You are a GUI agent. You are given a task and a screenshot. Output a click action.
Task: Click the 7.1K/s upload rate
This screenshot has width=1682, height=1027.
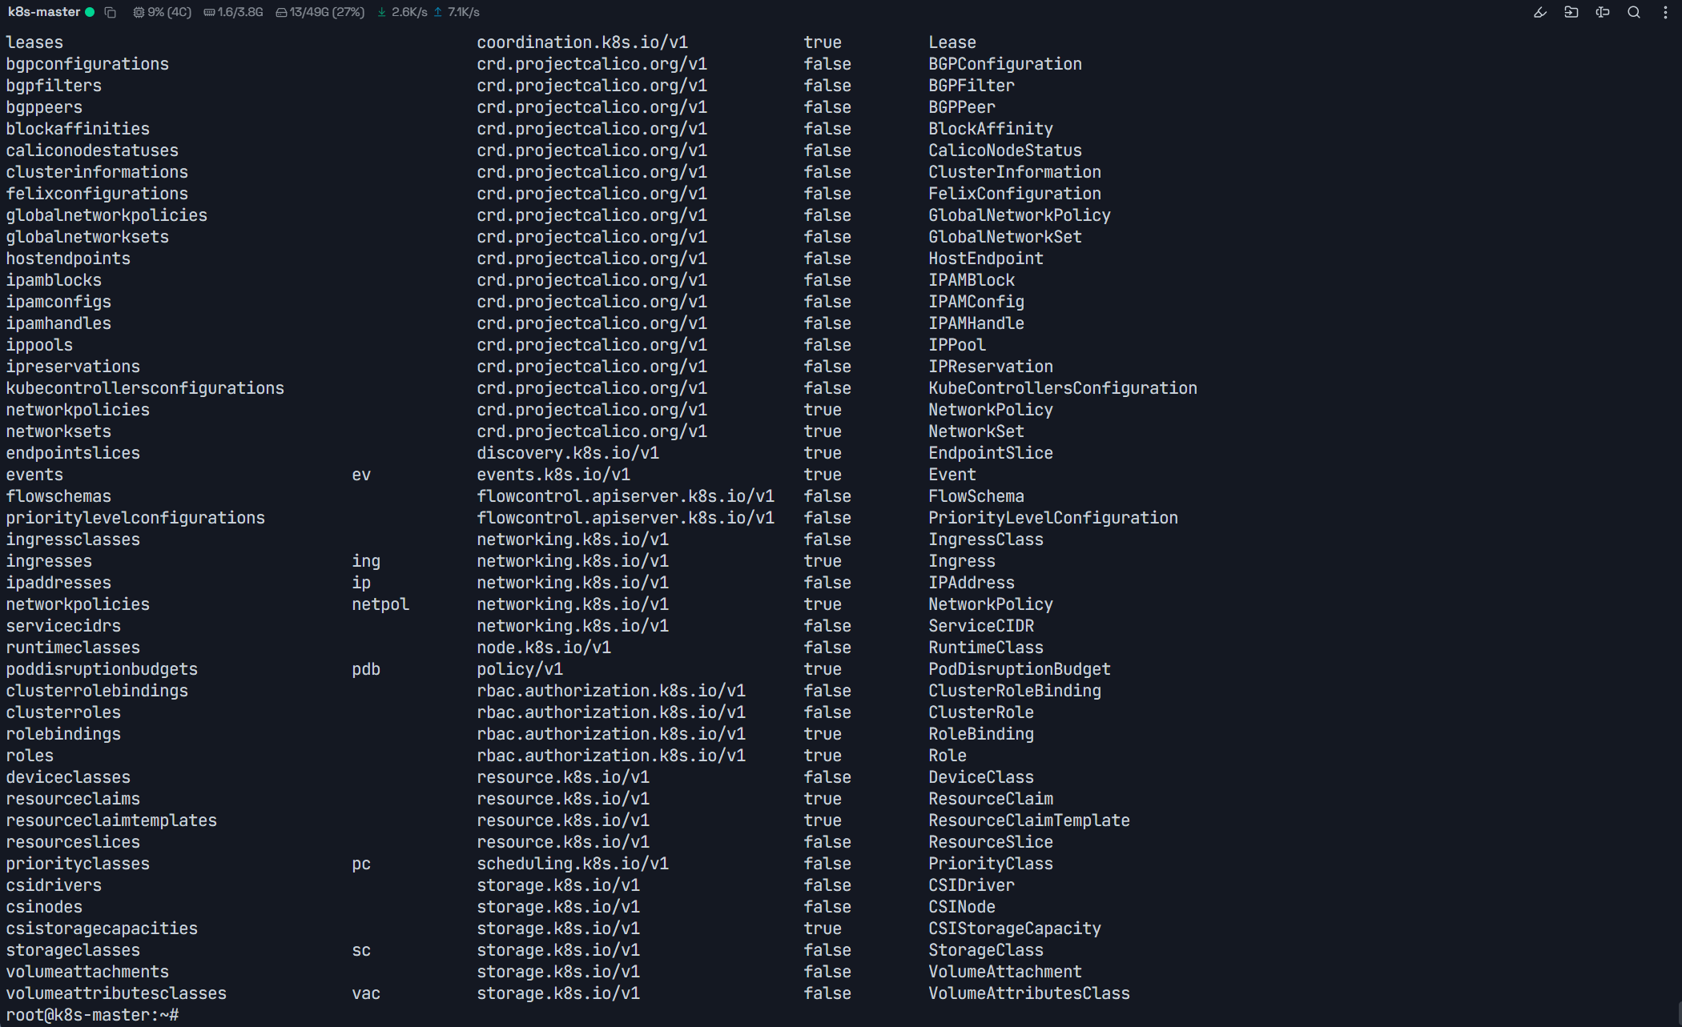coord(464,12)
